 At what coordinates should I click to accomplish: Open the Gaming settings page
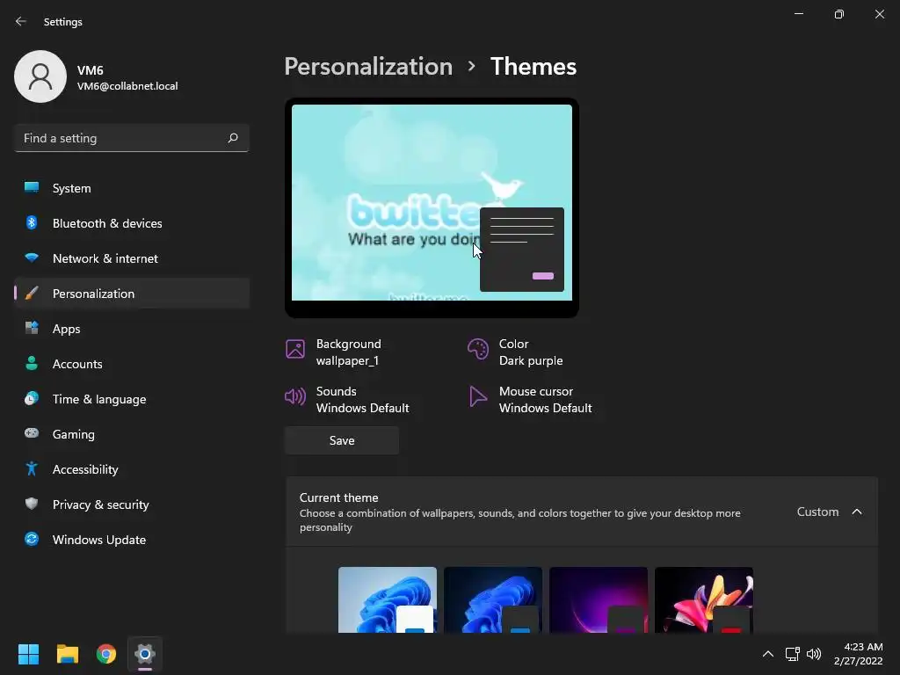[x=132, y=434]
